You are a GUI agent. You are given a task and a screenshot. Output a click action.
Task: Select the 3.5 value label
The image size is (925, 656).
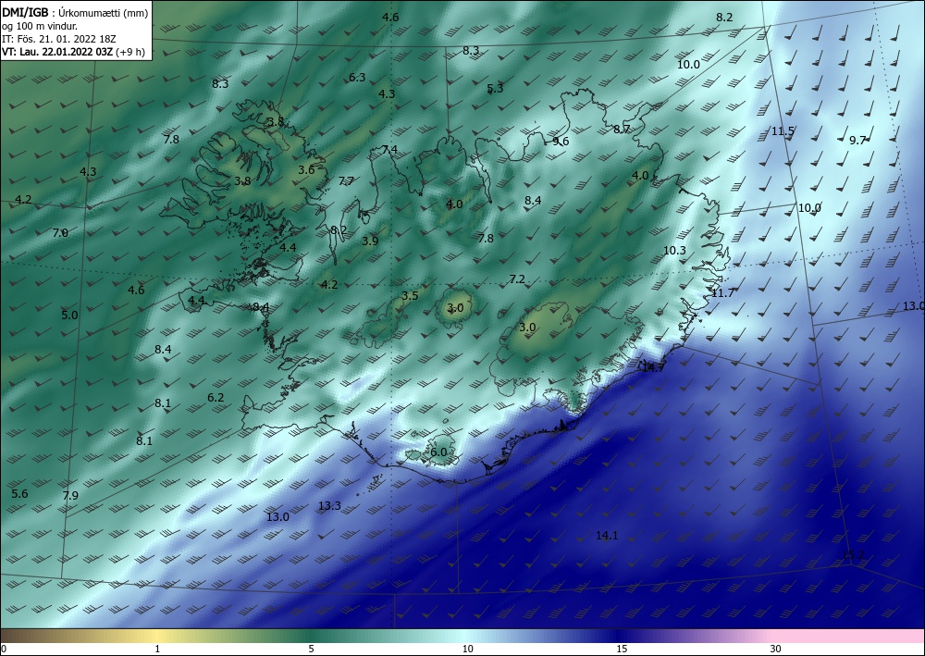coord(410,295)
